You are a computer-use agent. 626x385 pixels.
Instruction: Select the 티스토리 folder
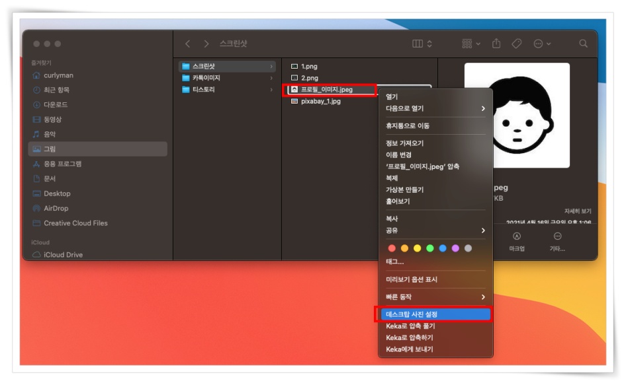(x=227, y=89)
